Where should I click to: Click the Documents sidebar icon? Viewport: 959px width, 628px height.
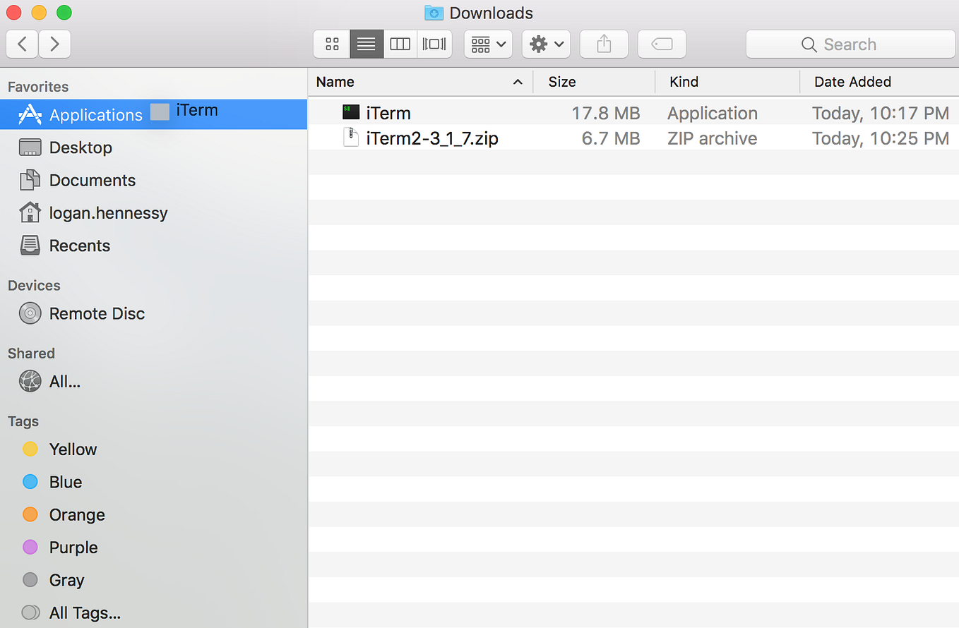pyautogui.click(x=30, y=180)
